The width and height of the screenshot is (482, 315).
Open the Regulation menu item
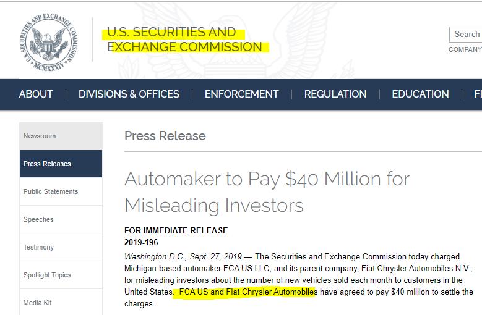[x=335, y=94]
